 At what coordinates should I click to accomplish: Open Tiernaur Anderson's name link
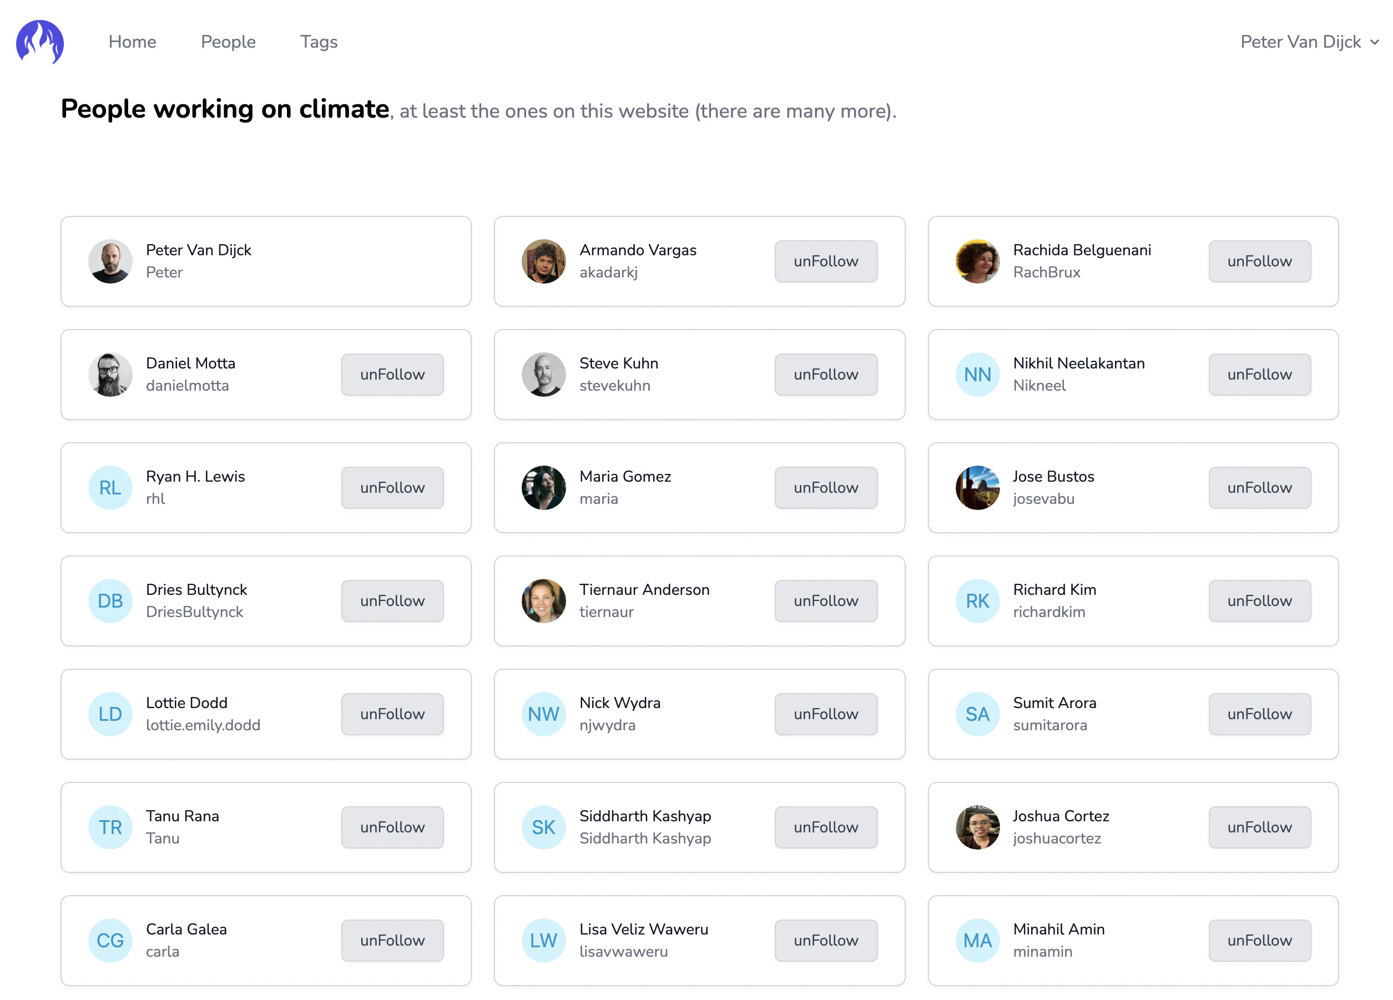tap(644, 589)
